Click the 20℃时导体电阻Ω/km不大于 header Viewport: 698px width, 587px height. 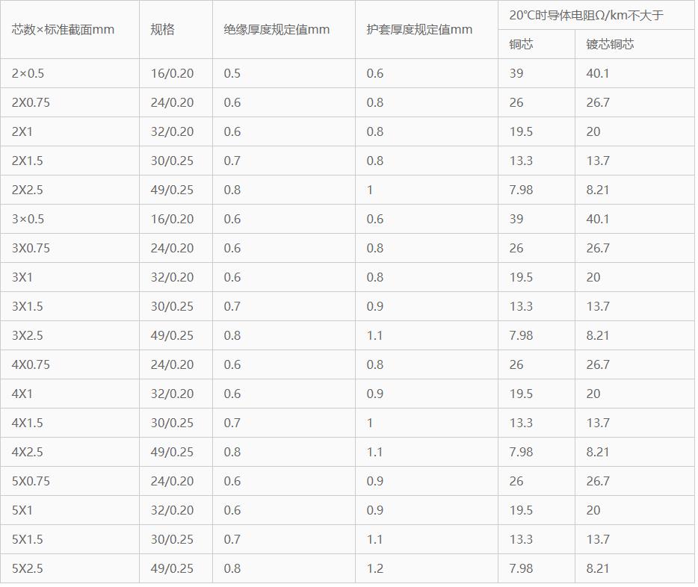click(x=586, y=15)
